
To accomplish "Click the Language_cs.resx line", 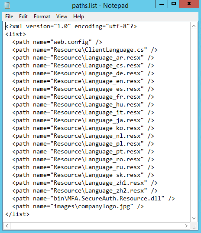I will click(83, 66).
